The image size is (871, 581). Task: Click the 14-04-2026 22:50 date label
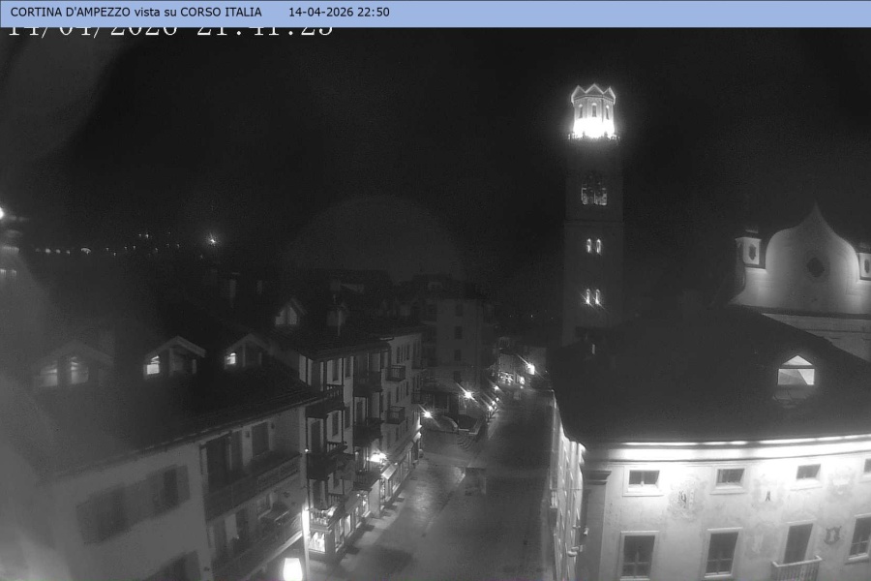339,13
